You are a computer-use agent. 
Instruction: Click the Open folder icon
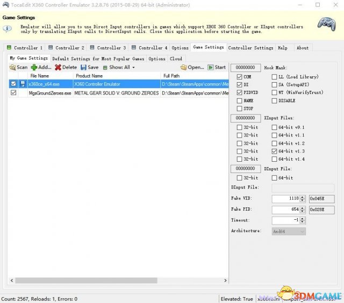pyautogui.click(x=183, y=67)
